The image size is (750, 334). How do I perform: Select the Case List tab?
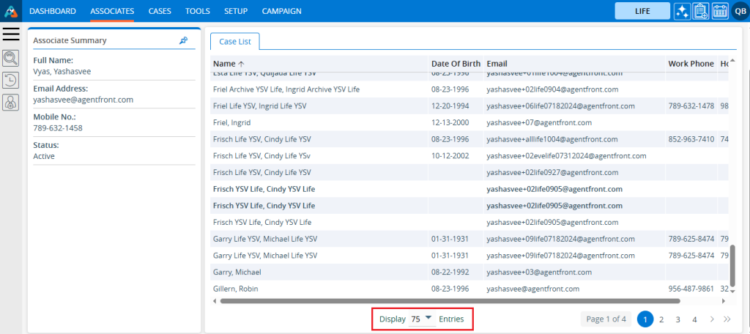point(234,42)
